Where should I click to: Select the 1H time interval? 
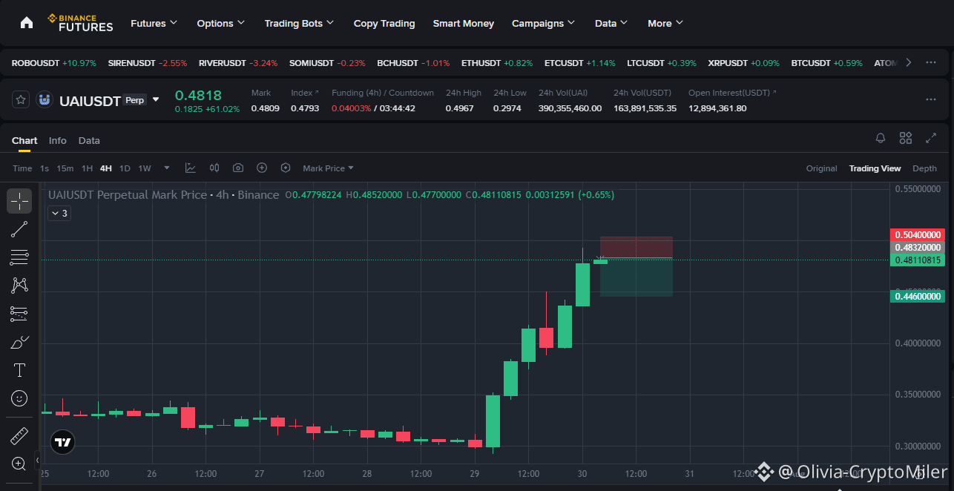pyautogui.click(x=88, y=168)
